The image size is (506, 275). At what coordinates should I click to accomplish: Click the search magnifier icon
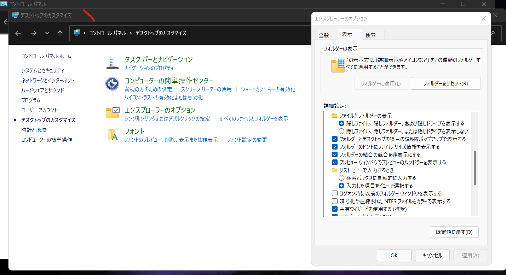(x=493, y=33)
